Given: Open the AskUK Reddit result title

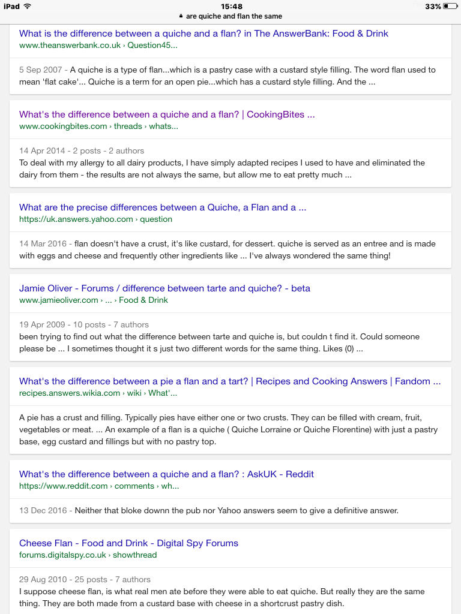Looking at the screenshot, I should pyautogui.click(x=166, y=474).
